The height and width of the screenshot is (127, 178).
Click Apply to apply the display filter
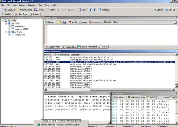(83, 22)
